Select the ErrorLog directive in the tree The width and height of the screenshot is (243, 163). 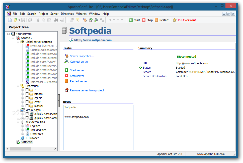(44, 46)
